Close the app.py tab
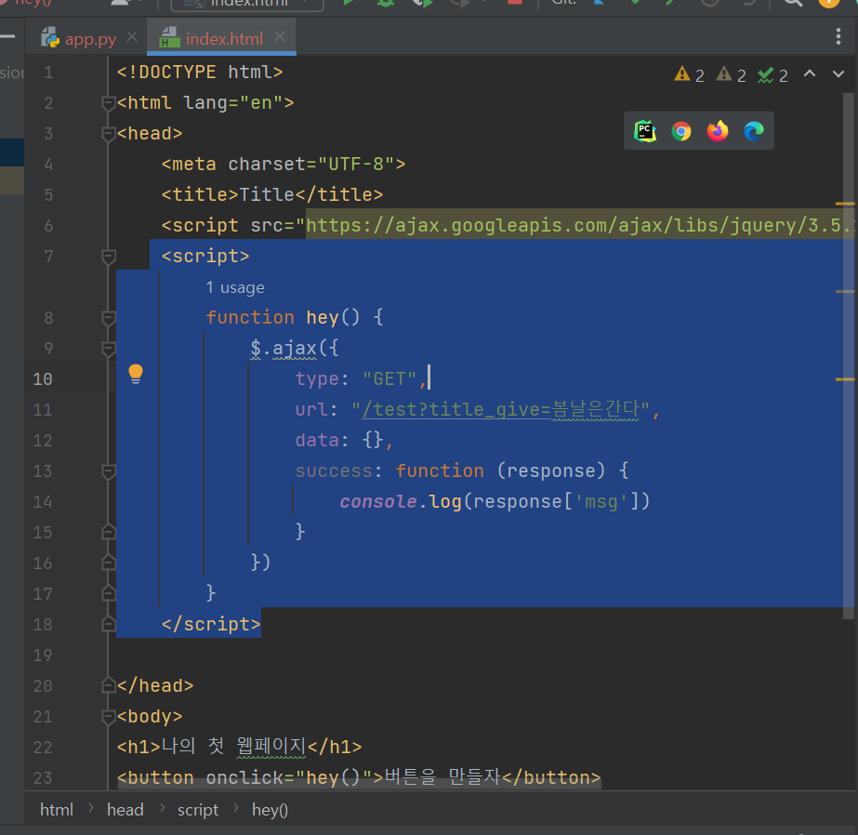 (x=132, y=37)
